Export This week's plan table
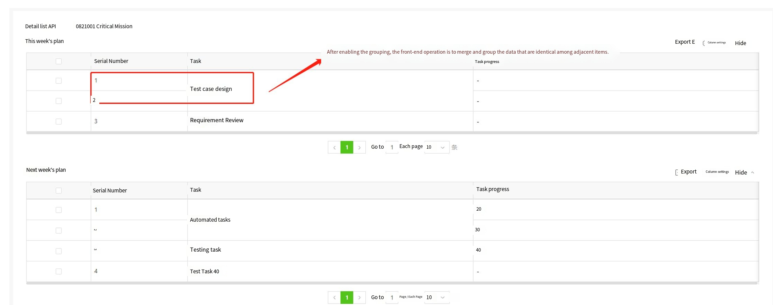773x305 pixels. pos(685,42)
